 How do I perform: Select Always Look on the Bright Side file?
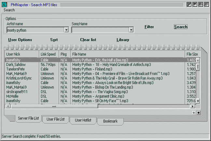pyautogui.click(x=113, y=83)
